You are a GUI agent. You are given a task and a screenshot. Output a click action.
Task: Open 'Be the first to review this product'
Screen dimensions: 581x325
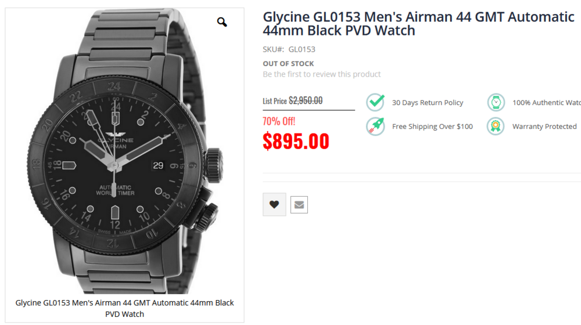click(x=322, y=74)
